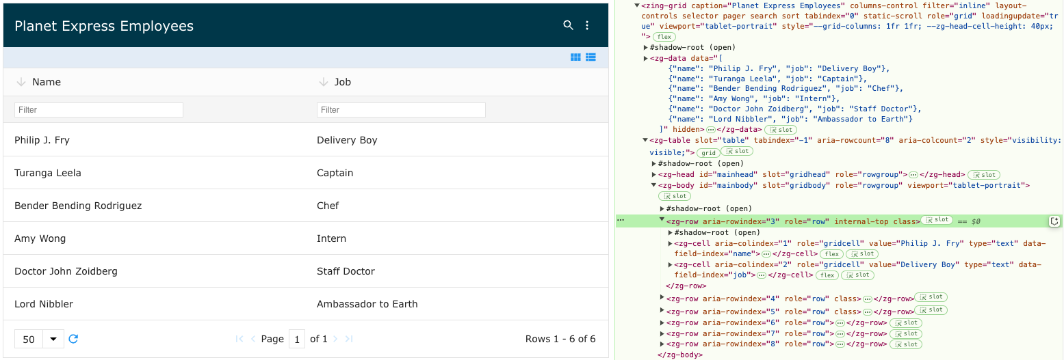Expand the zg-row aria-rowindex 5 node
1064x360 pixels.
click(662, 311)
